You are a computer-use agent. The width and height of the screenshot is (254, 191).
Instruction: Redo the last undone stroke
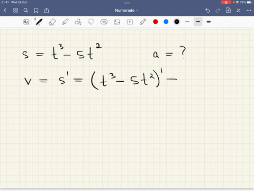click(x=218, y=11)
